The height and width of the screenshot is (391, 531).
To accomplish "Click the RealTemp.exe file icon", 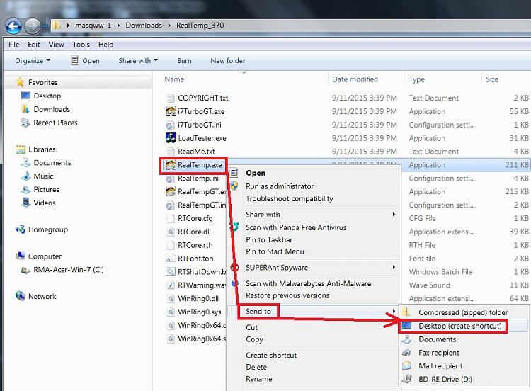I will (x=171, y=164).
